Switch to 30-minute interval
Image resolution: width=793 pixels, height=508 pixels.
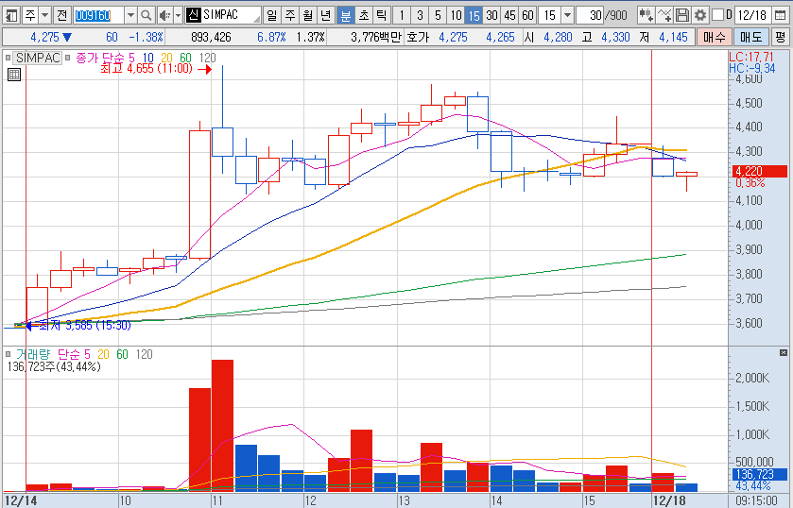tap(491, 15)
